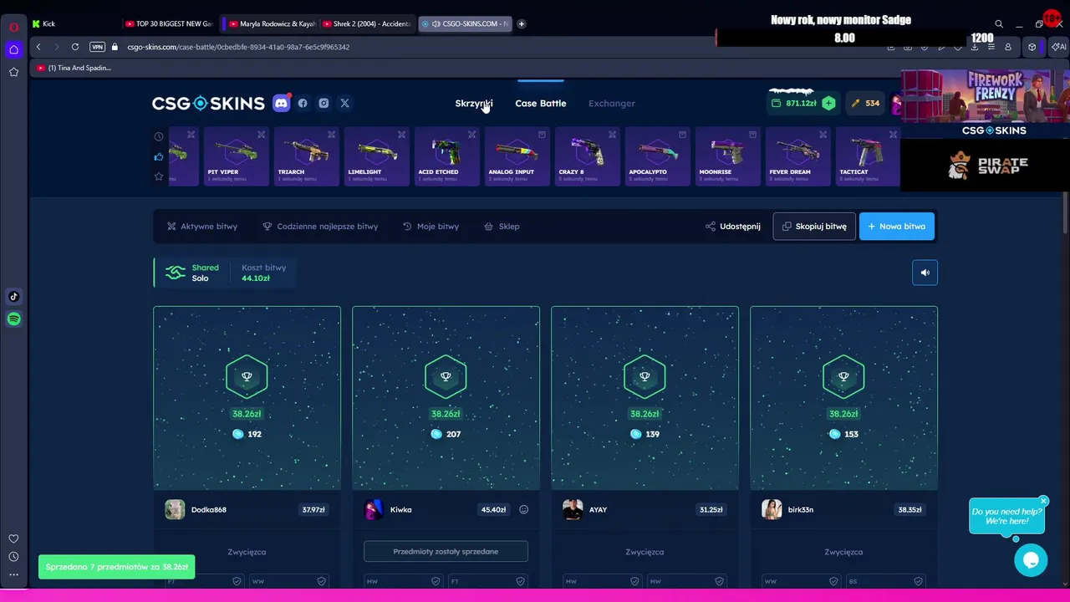Open the Facebook page icon

pyautogui.click(x=303, y=104)
